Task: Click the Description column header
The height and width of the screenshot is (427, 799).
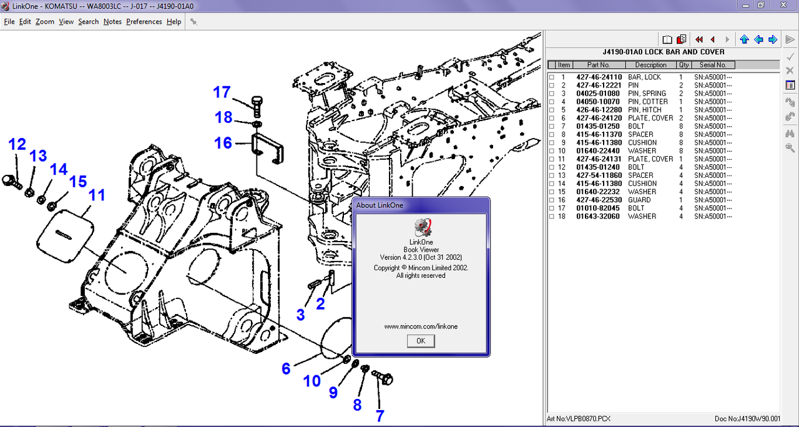Action: pos(651,65)
